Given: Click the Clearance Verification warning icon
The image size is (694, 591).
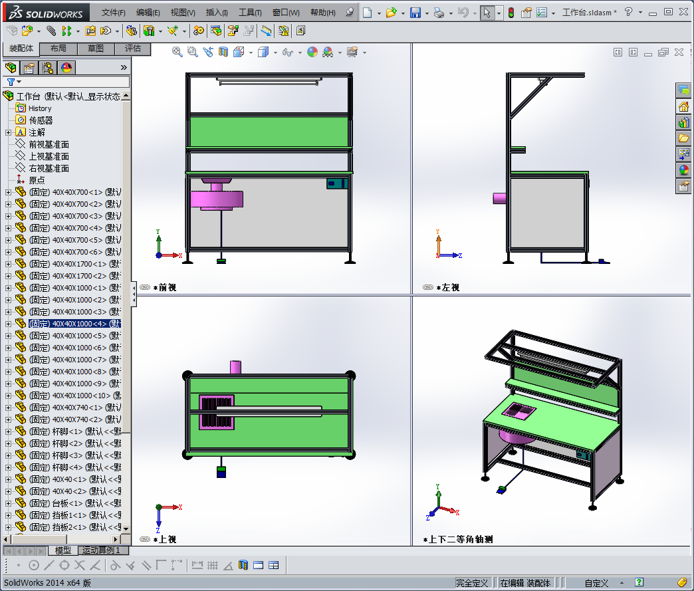Looking at the screenshot, I should tap(283, 31).
